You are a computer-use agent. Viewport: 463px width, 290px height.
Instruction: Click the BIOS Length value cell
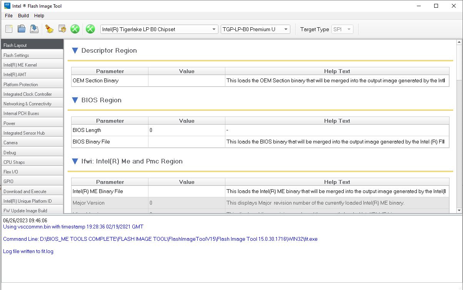187,130
